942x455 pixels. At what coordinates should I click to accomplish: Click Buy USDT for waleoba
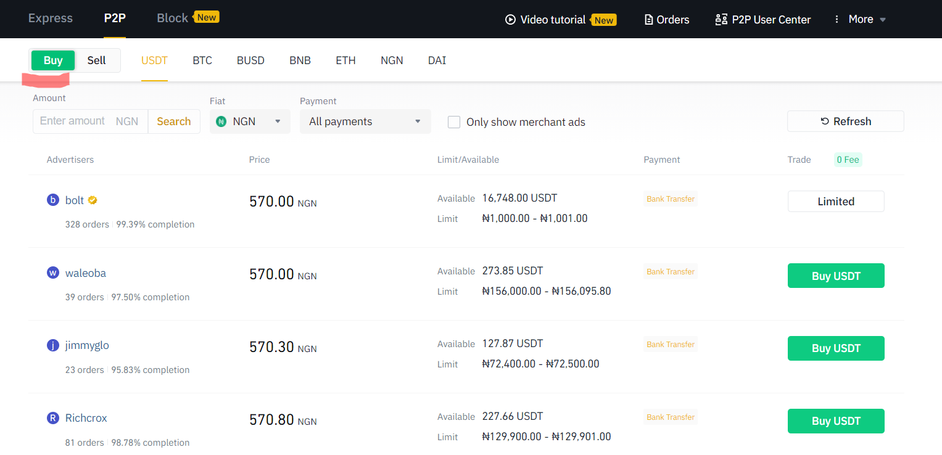836,276
